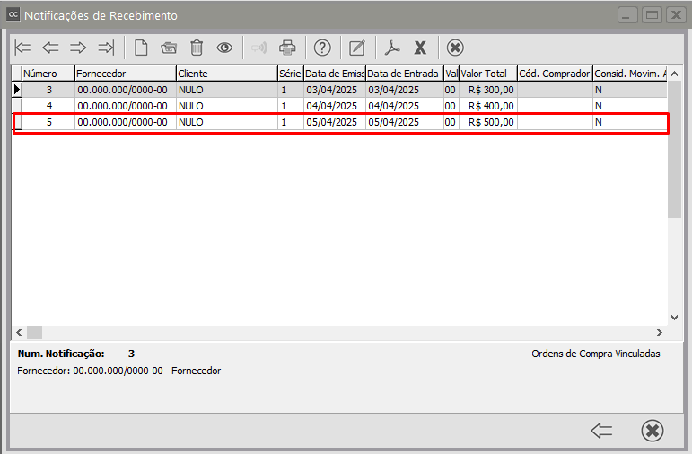Viewport: 692px width, 454px height.
Task: Export to Excel using the X icon
Action: click(x=419, y=48)
